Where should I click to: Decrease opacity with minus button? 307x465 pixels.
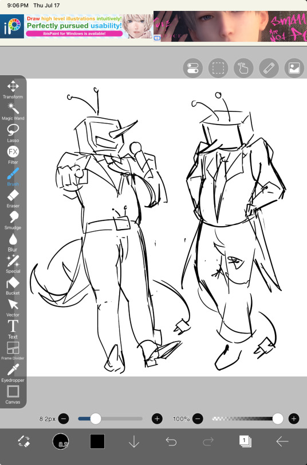point(198,418)
